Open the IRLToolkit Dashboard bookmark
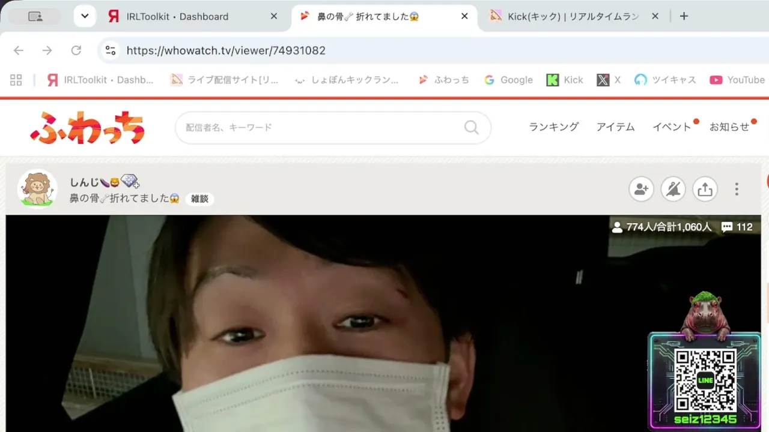 (x=100, y=80)
